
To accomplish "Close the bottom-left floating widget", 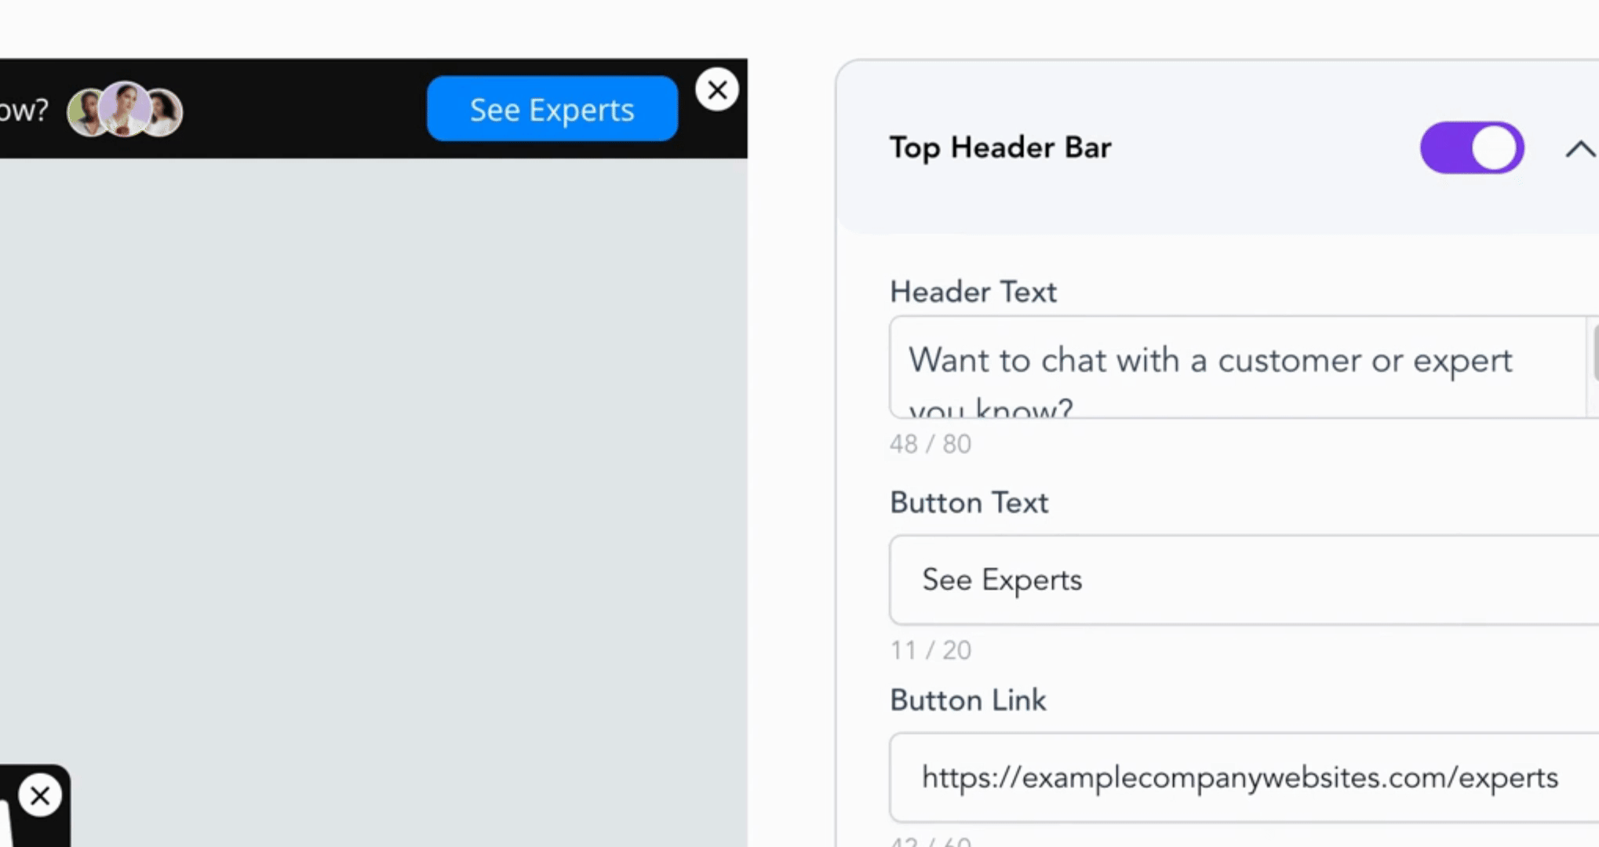I will pyautogui.click(x=40, y=796).
